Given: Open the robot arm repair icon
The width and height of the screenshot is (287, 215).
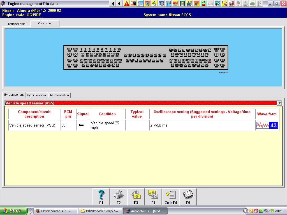Looking at the screenshot, I should pos(168,3).
